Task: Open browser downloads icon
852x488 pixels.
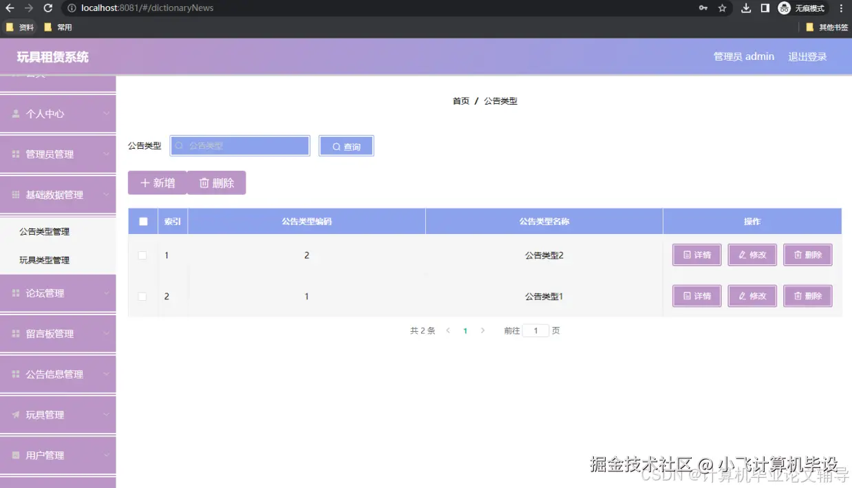Action: [x=746, y=8]
